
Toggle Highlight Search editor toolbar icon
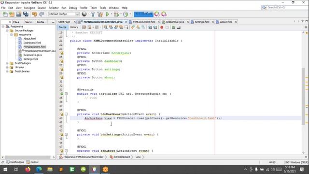[x=121, y=28]
